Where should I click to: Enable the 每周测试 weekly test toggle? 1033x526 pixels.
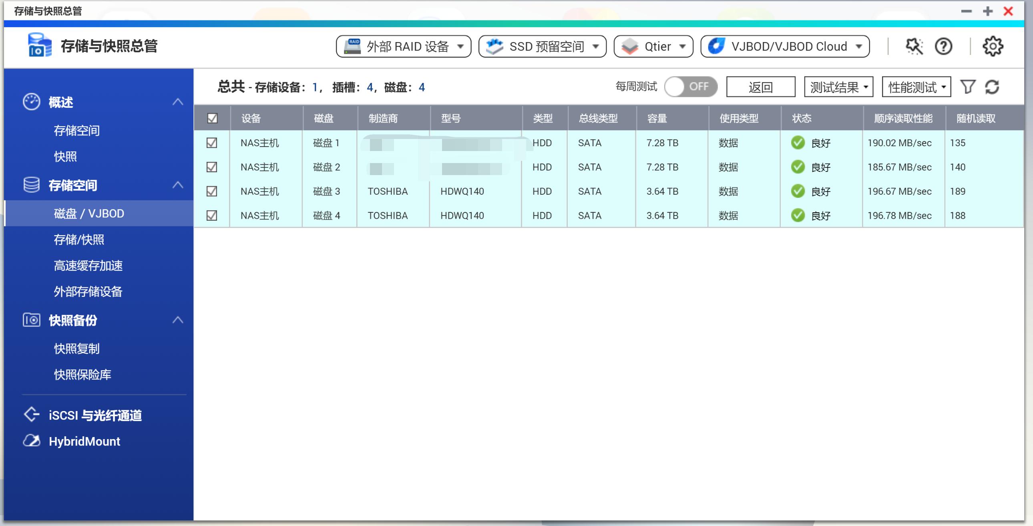click(x=691, y=86)
